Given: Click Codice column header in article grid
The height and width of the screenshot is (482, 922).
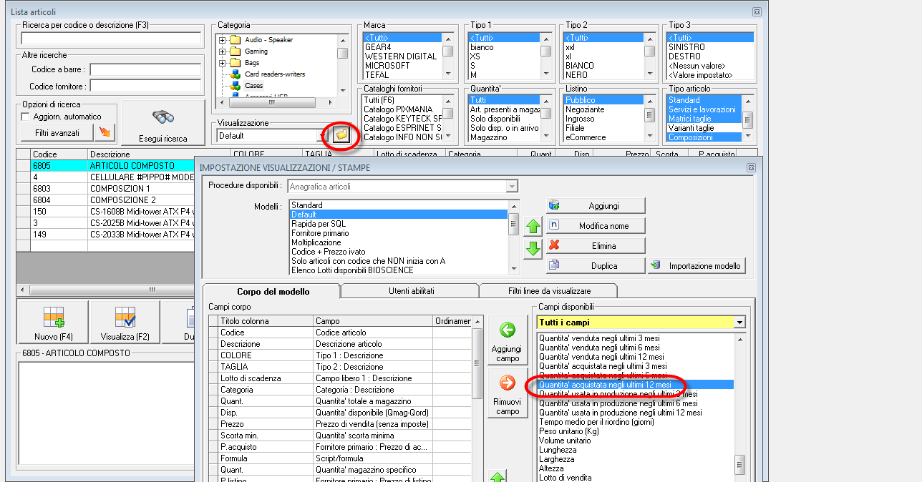Looking at the screenshot, I should [x=59, y=154].
